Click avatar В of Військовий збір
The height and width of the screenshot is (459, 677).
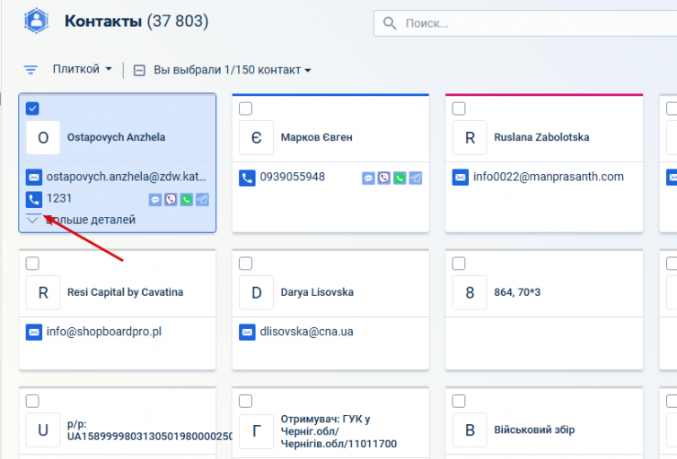(x=470, y=430)
